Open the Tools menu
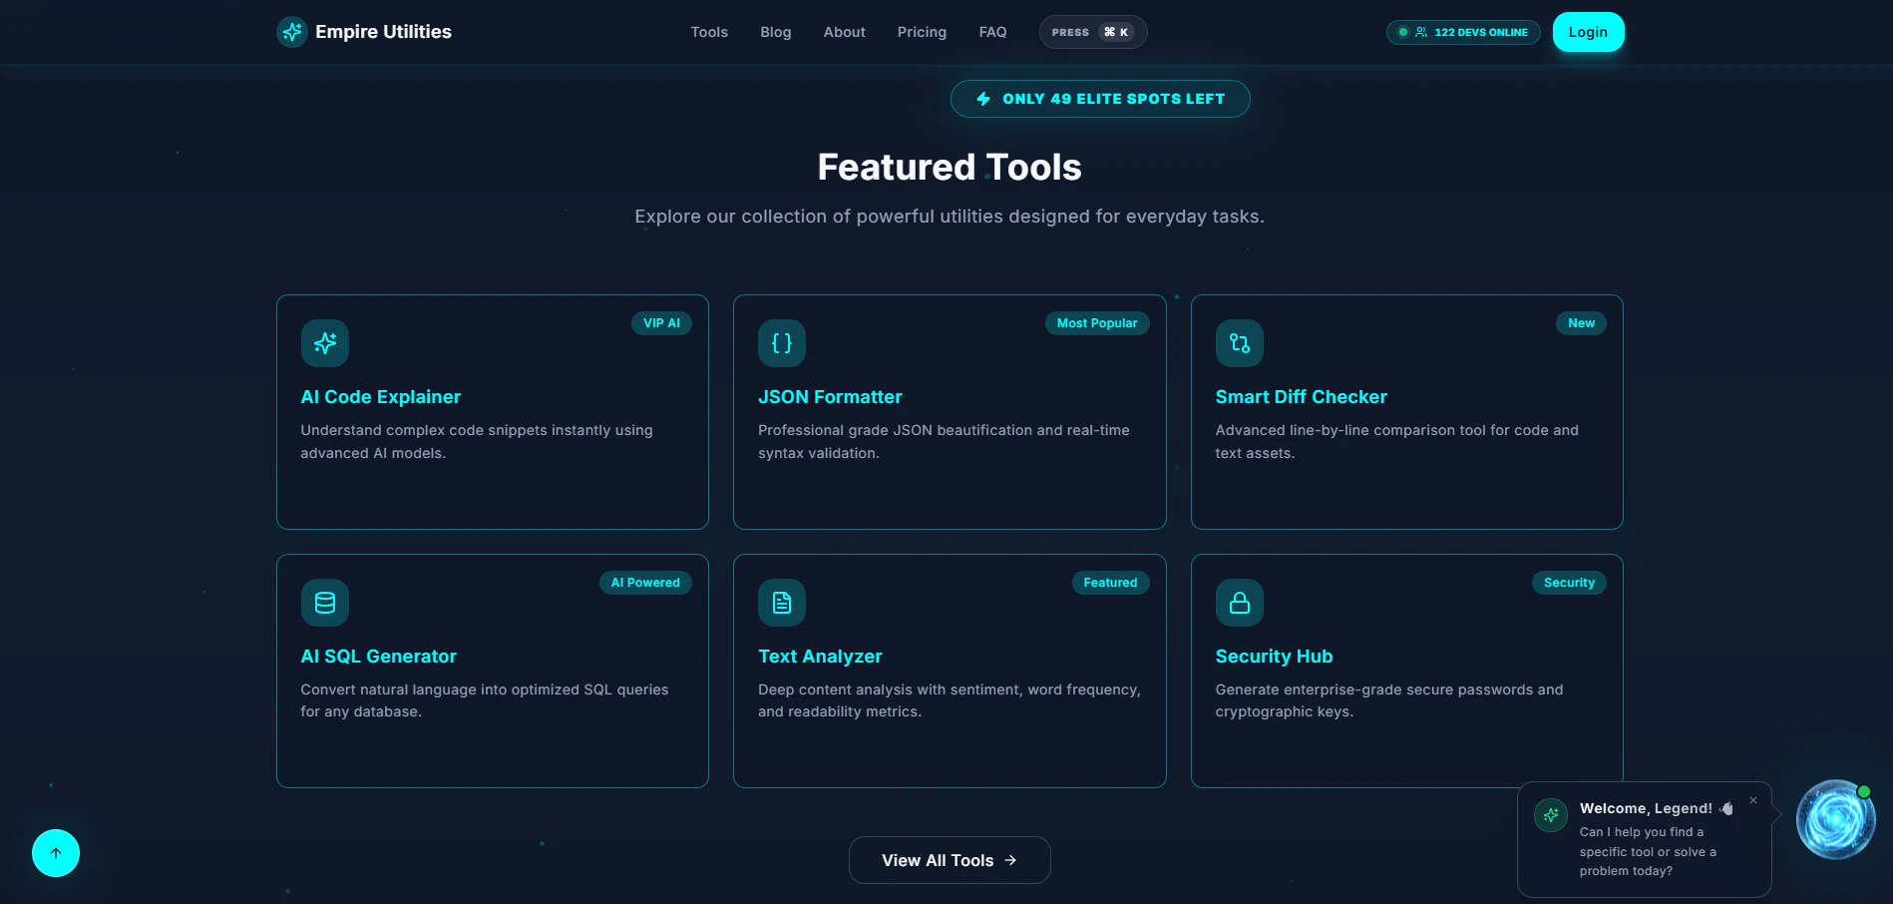 708,31
